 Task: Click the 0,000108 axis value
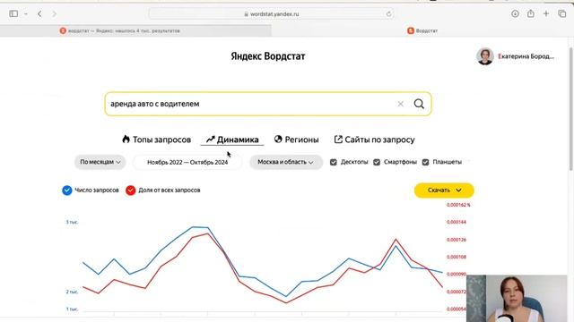pyautogui.click(x=457, y=257)
